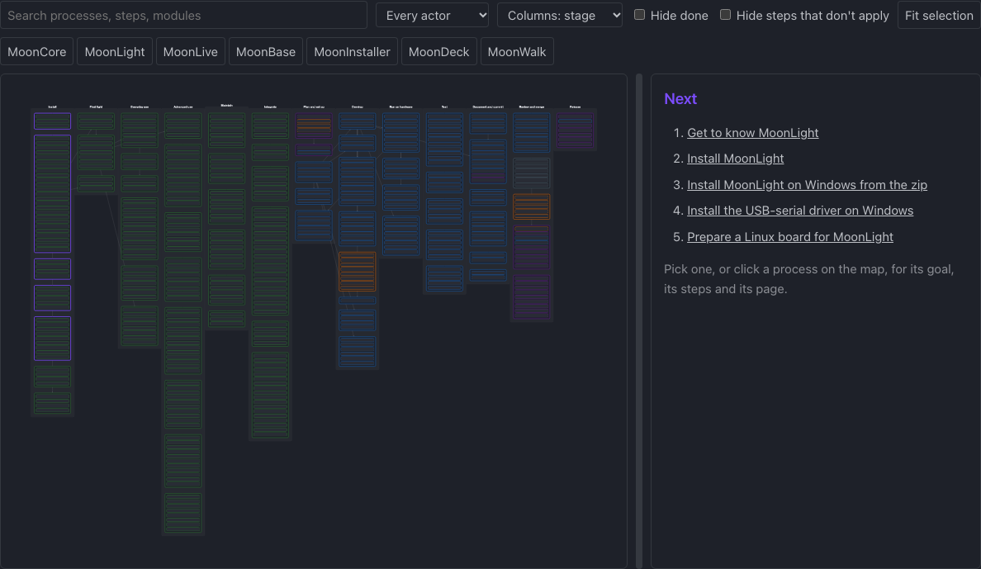981x569 pixels.
Task: Open the Columns: stage dropdown
Action: [x=559, y=15]
